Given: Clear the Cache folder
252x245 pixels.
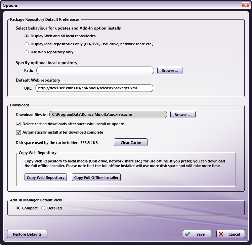Looking at the screenshot, I should coord(130,142).
